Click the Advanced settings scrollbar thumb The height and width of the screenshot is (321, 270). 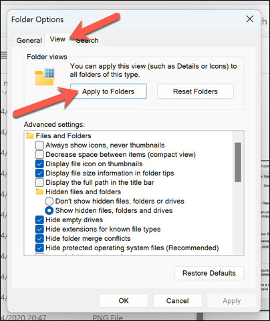click(x=238, y=162)
